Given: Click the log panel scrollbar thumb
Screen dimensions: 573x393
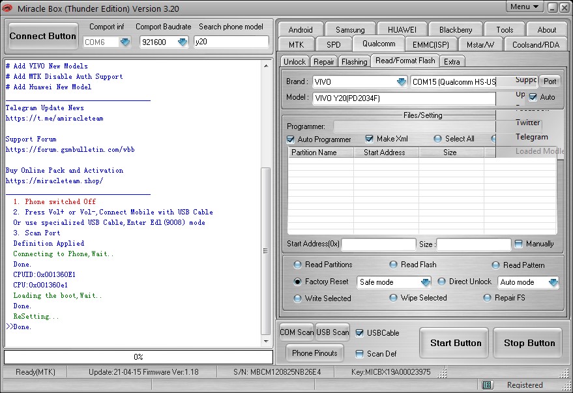Looking at the screenshot, I should [266, 251].
